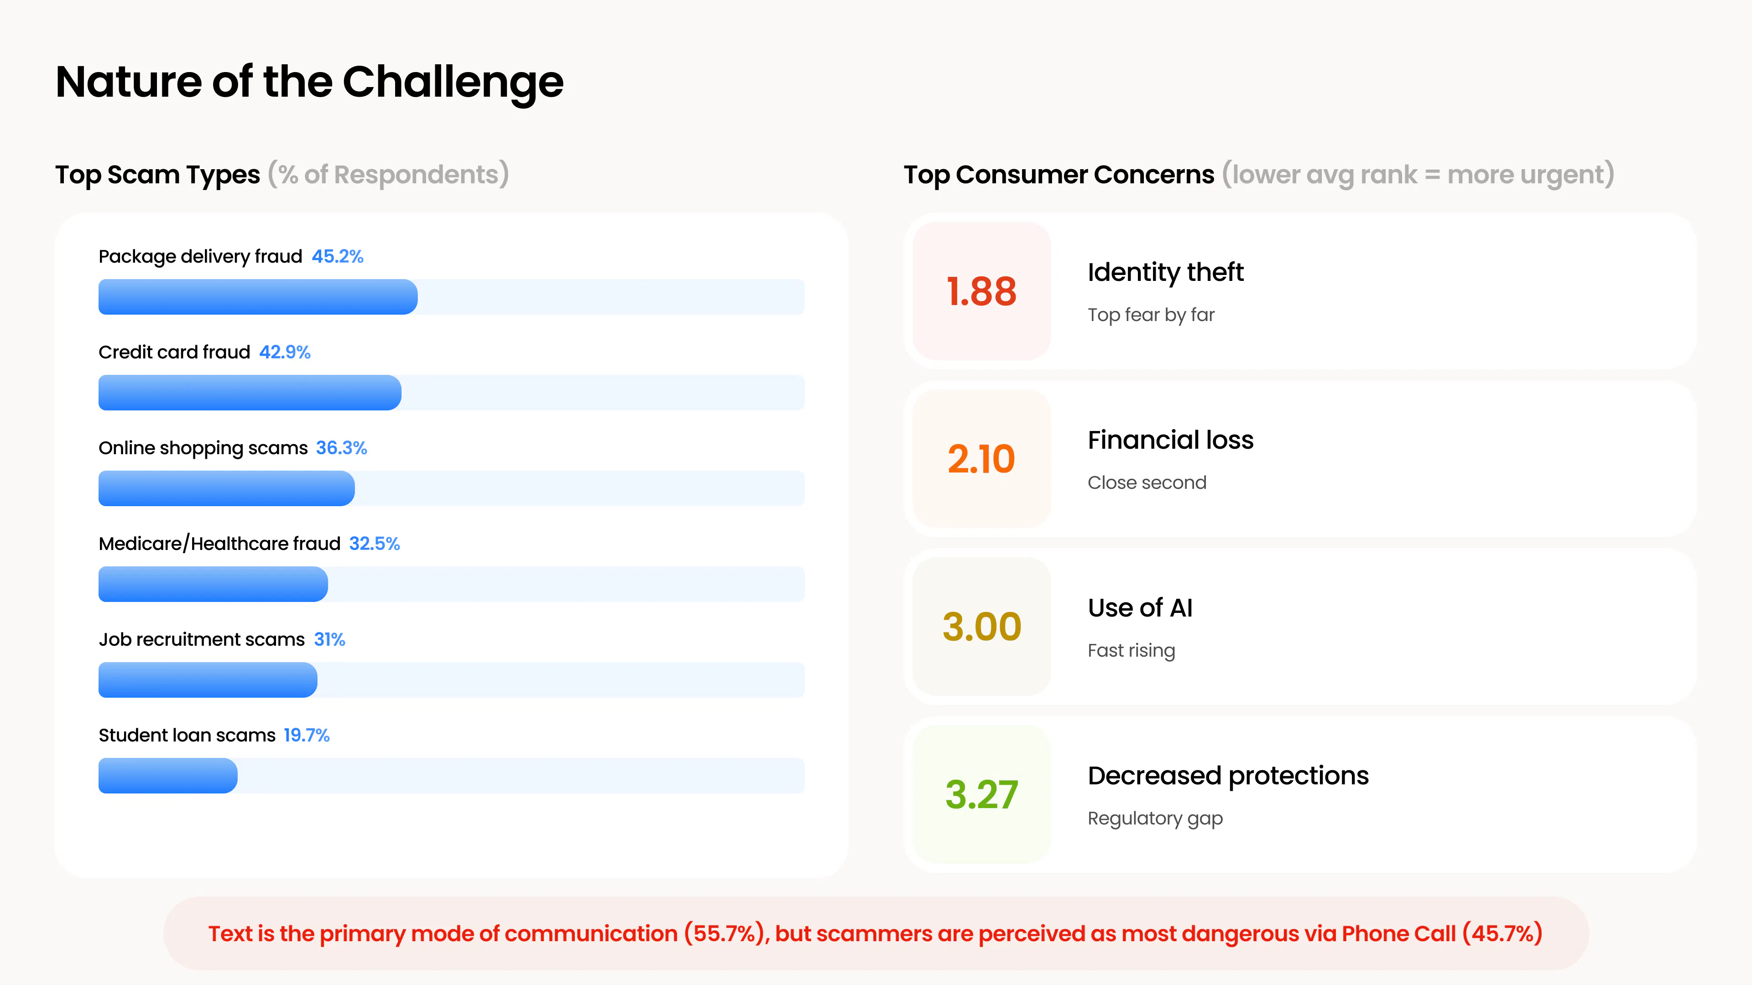Click the Decreased protections heading
This screenshot has width=1752, height=985.
[1228, 776]
